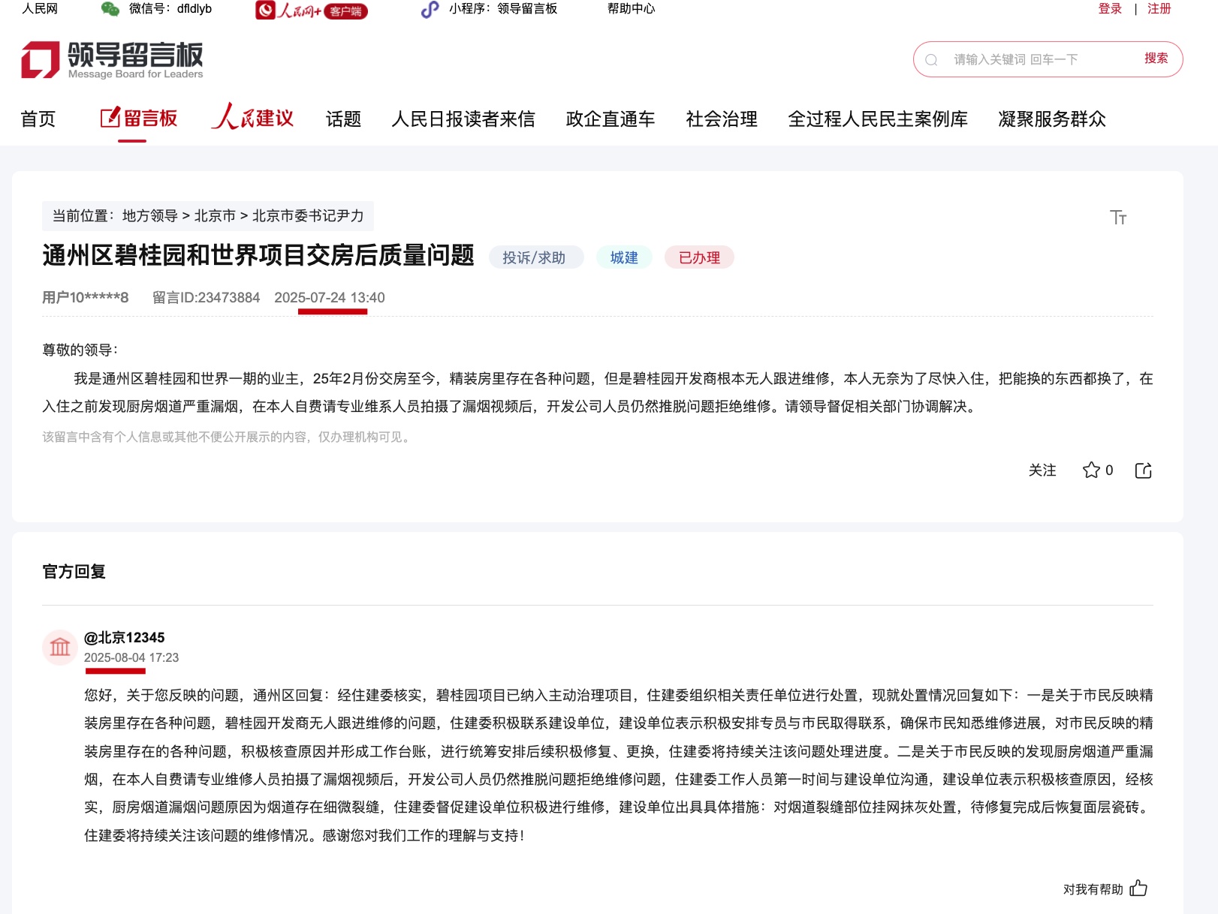Open the 人民建议 navigation item
The height and width of the screenshot is (914, 1218).
click(x=252, y=117)
